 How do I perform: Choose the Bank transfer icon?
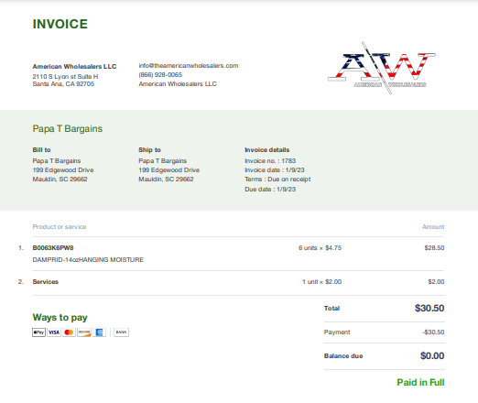tap(121, 332)
